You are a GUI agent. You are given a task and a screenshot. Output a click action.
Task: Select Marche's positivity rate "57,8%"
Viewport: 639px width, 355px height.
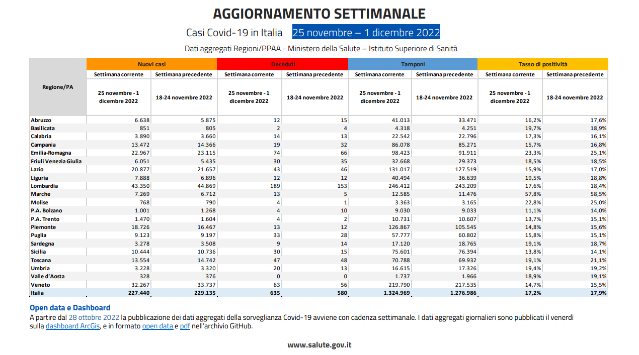coord(534,194)
